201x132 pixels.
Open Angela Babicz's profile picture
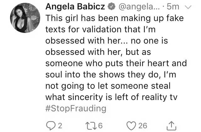tap(25, 18)
